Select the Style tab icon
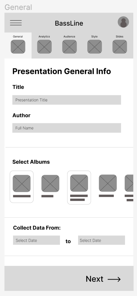This screenshot has height=296, width=137. click(95, 46)
